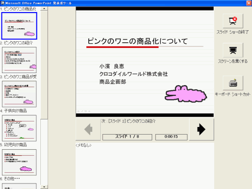Viewport: 252px width, 189px height.
Task: Click the thumbnail list scroll up arrow
Action: 44,9
